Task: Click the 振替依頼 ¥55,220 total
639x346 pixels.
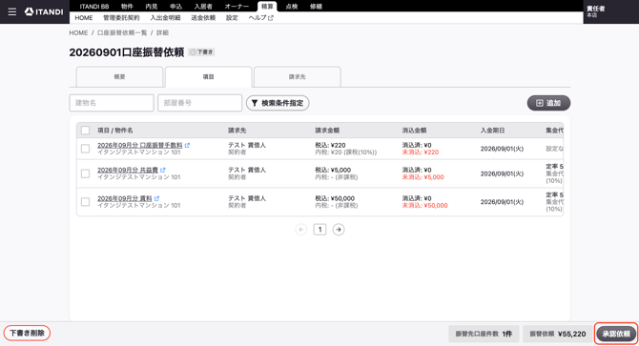Action: tap(558, 334)
